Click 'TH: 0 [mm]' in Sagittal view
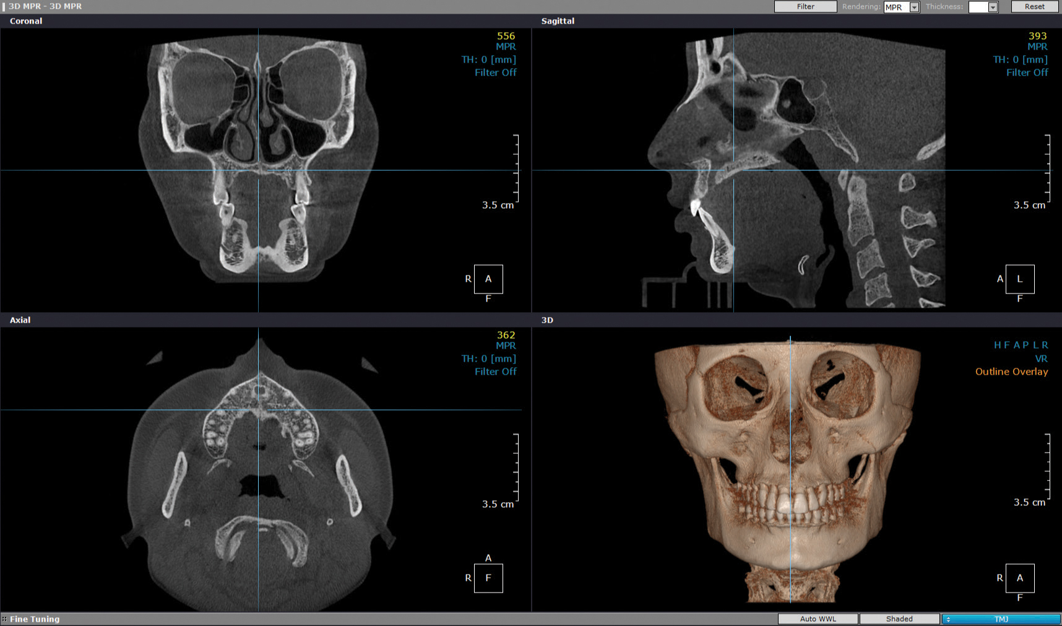Viewport: 1062px width, 626px height. [x=1020, y=59]
